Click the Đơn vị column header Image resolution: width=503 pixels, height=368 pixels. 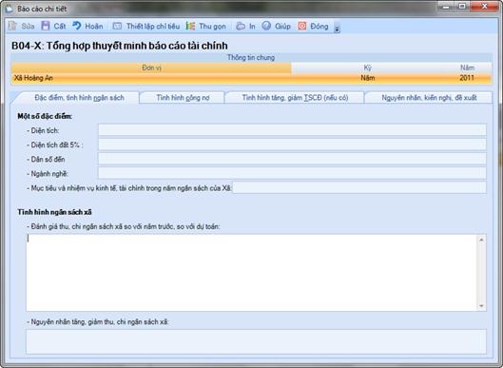click(151, 68)
